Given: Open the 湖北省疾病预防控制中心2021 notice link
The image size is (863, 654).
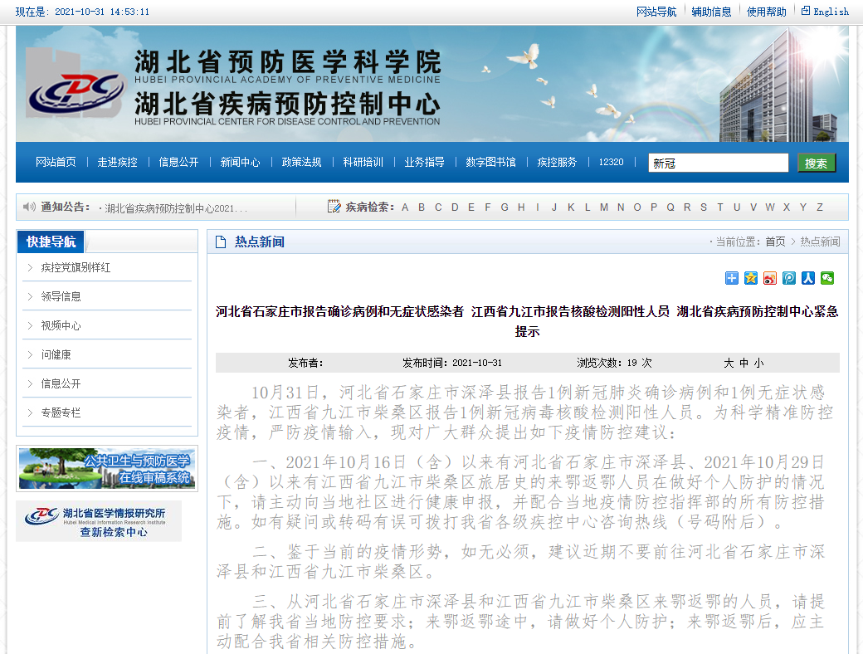Looking at the screenshot, I should point(175,208).
